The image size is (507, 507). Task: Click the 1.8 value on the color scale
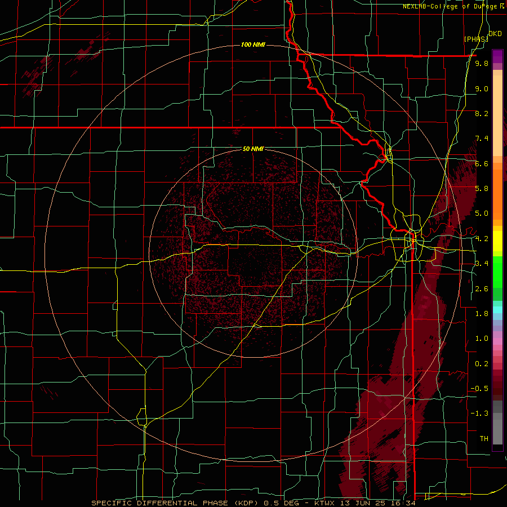tap(482, 314)
